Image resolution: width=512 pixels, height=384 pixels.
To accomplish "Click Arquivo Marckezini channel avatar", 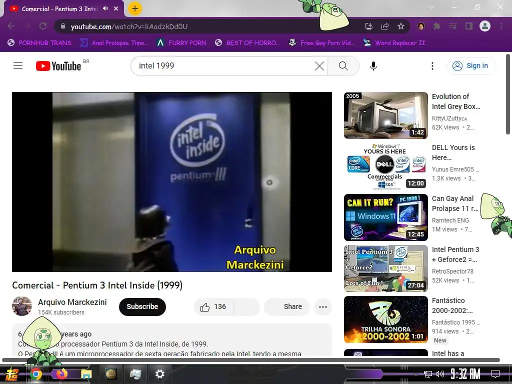I will [22, 306].
